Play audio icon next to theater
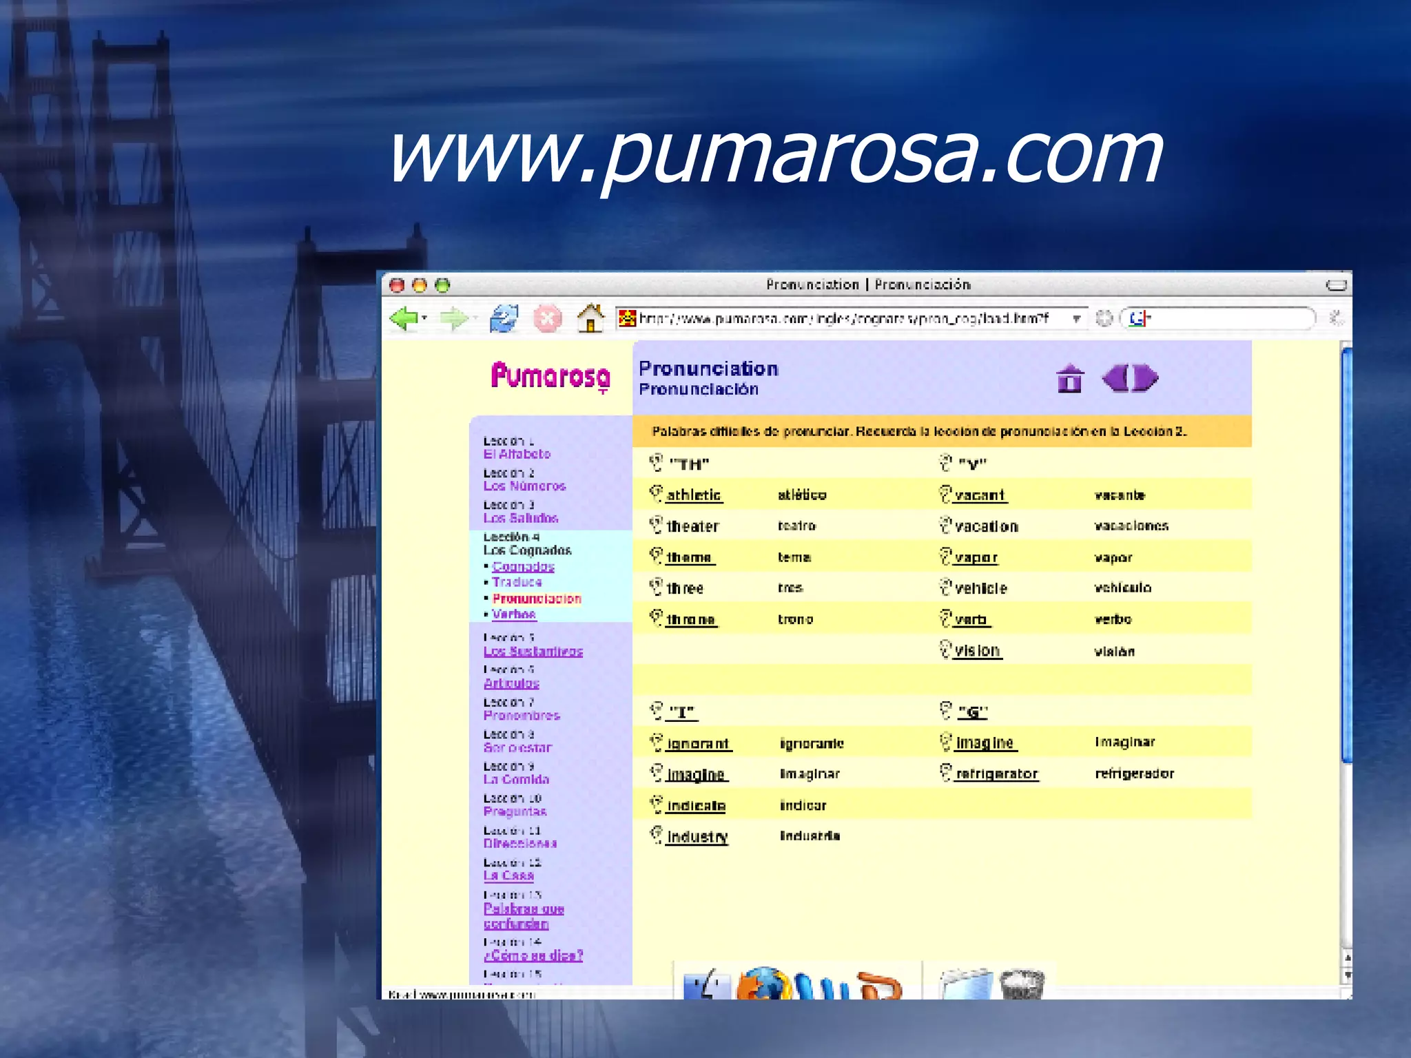The height and width of the screenshot is (1058, 1411). [x=657, y=525]
